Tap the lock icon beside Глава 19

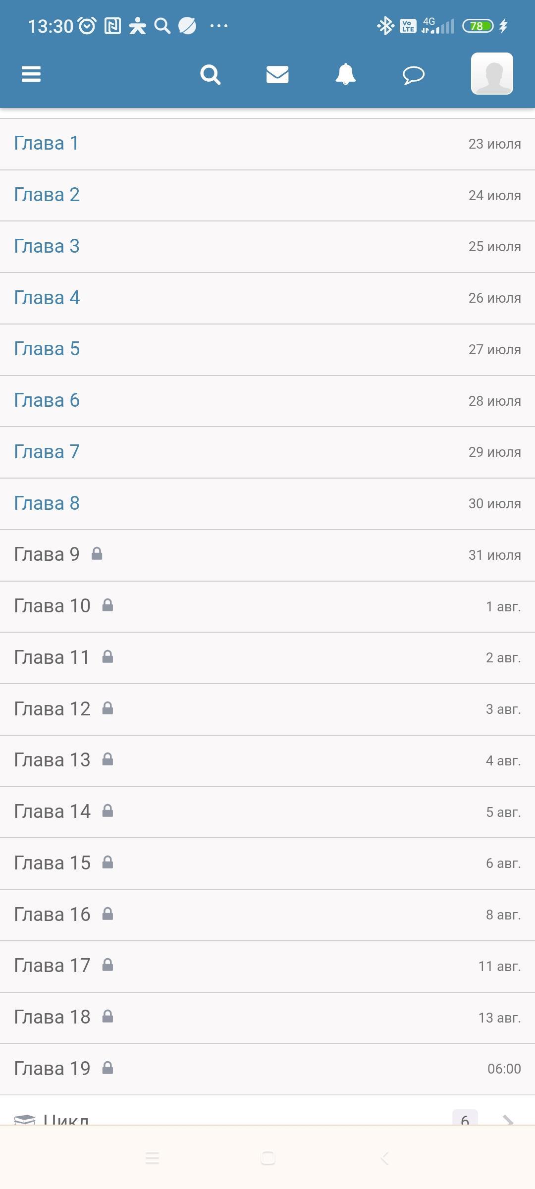[x=107, y=1068]
